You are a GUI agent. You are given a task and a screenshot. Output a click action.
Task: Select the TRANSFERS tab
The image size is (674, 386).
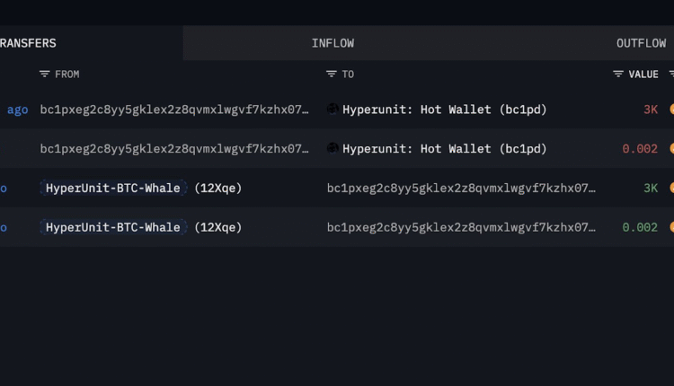[29, 43]
